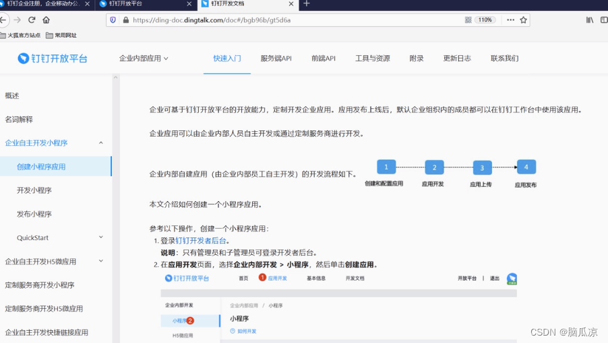
Task: Collapse the 企业自主开发小程序 section chevron
Action: pyautogui.click(x=101, y=143)
